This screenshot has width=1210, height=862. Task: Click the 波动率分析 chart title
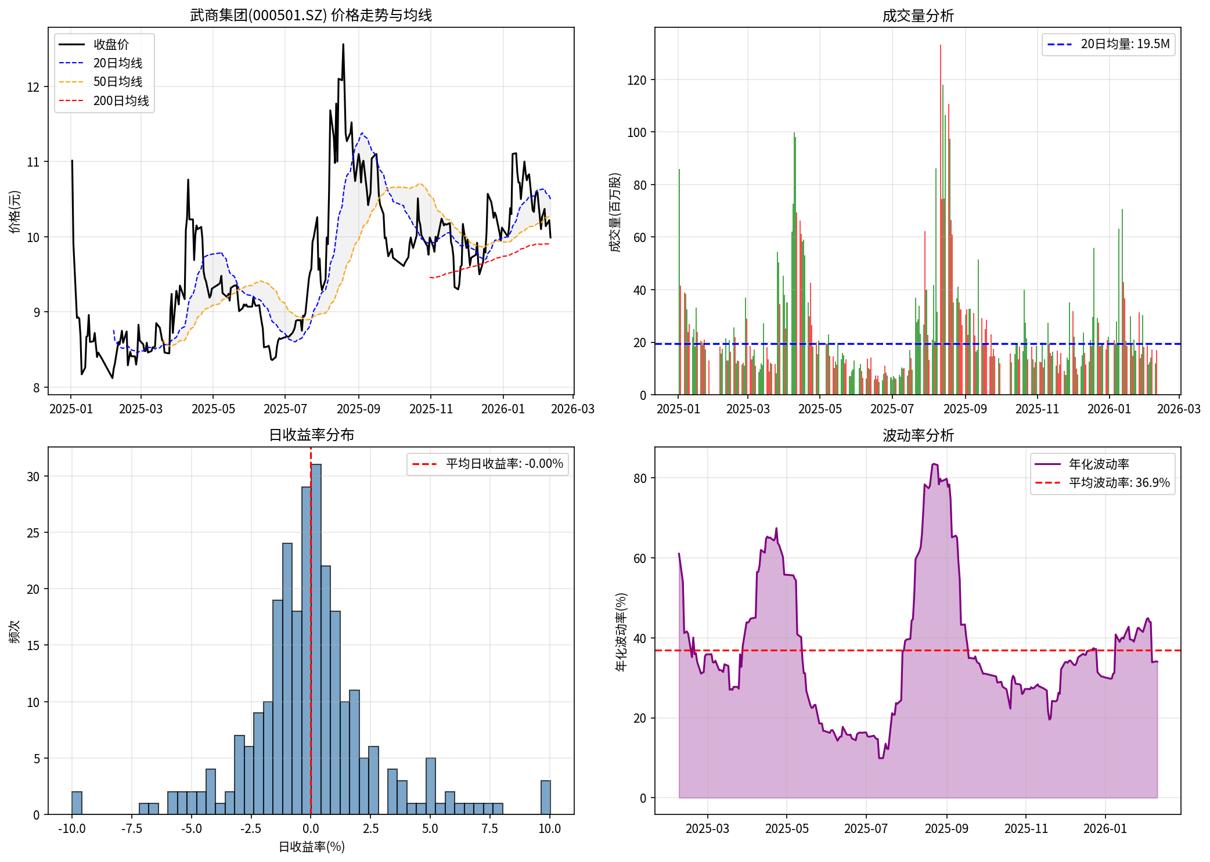tap(917, 435)
